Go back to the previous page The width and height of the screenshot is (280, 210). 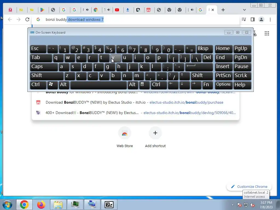click(10, 19)
